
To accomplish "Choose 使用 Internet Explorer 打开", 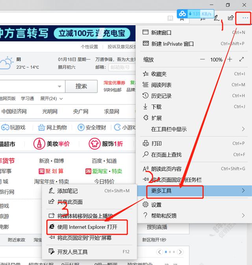I will [89, 227].
